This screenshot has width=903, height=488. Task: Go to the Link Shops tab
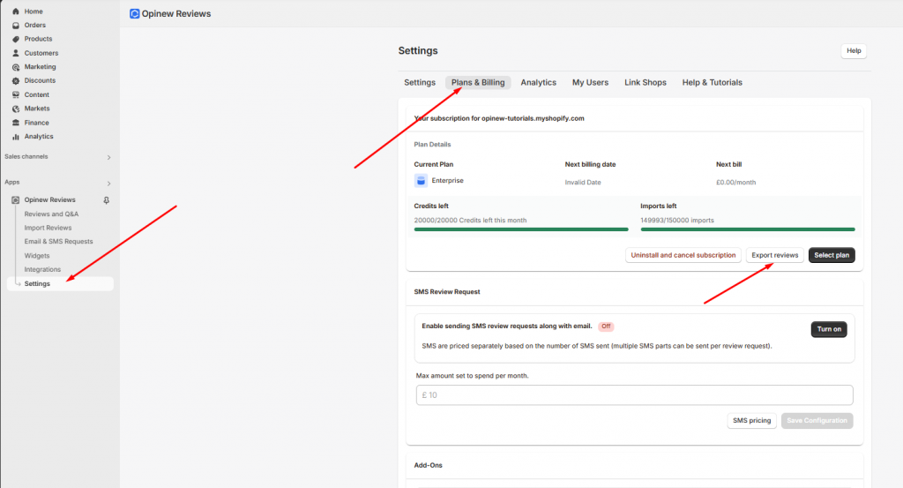coord(645,83)
